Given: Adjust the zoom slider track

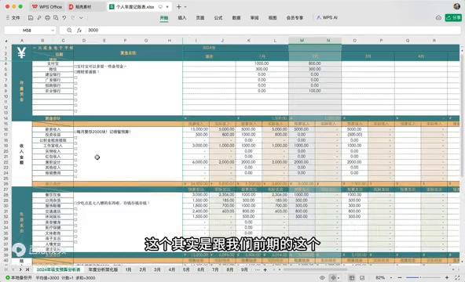Looking at the screenshot, I should click(423, 278).
